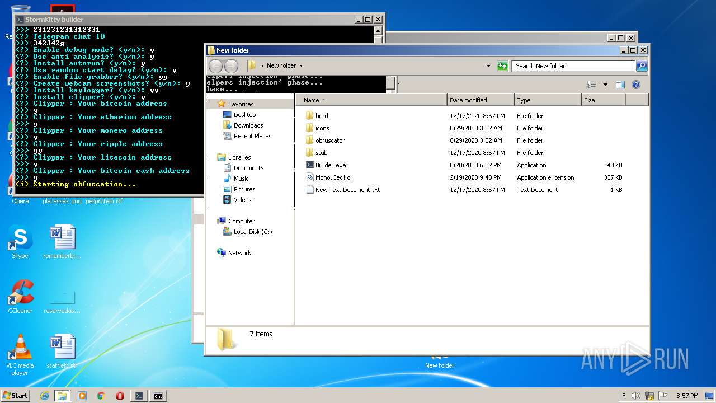Viewport: 716px width, 403px height.
Task: Open New folder breadcrumb dropdown arrow
Action: tap(301, 66)
